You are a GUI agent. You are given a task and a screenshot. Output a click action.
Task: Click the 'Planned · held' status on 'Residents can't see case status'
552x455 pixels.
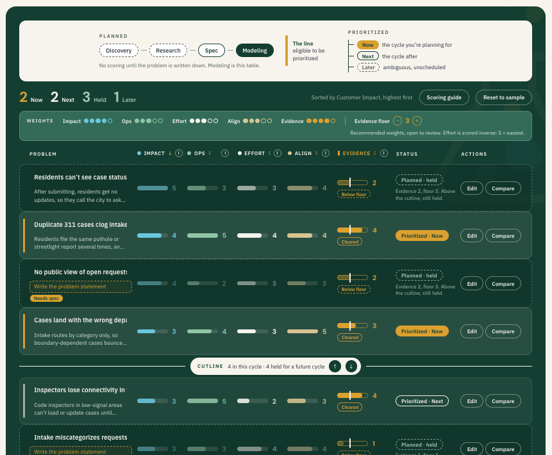coord(419,180)
